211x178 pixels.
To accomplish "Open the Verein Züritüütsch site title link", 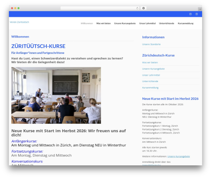I will coord(19,22).
